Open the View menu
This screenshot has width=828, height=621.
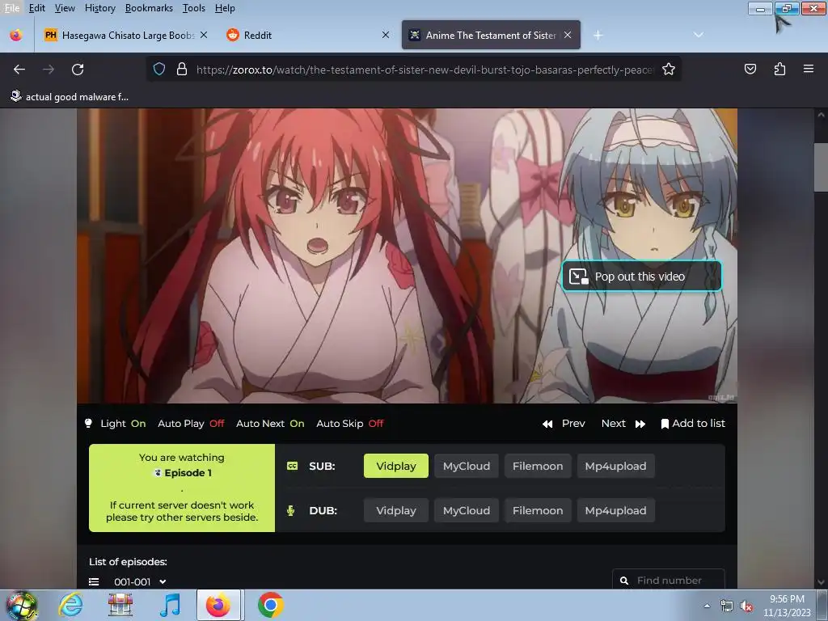[65, 8]
